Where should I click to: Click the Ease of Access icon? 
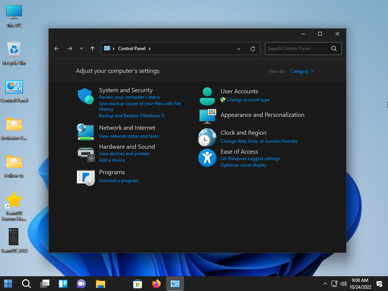(207, 158)
